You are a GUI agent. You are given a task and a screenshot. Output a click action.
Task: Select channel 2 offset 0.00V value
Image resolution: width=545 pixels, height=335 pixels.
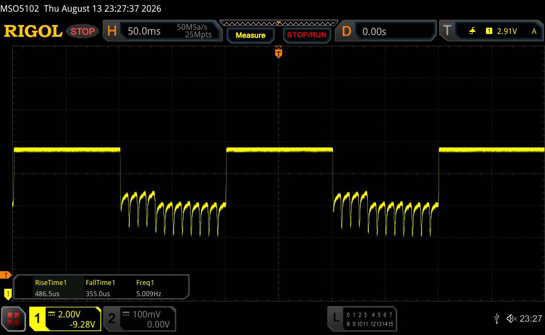pos(158,324)
